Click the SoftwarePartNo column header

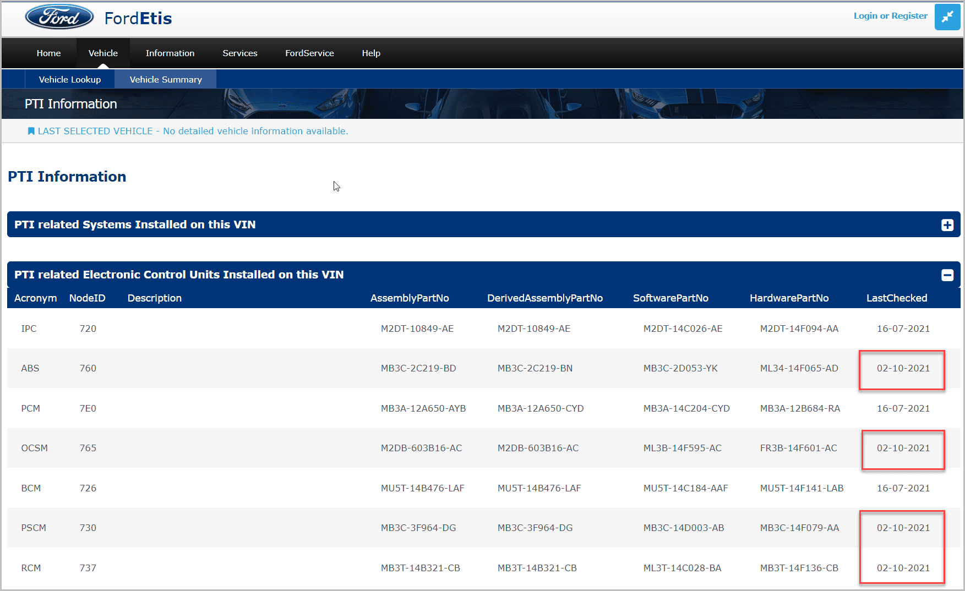coord(670,298)
